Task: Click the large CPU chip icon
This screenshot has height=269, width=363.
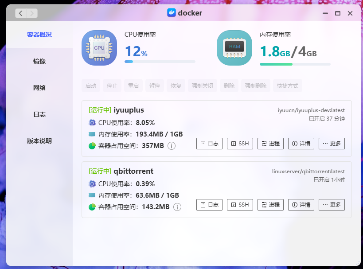Action: click(99, 48)
